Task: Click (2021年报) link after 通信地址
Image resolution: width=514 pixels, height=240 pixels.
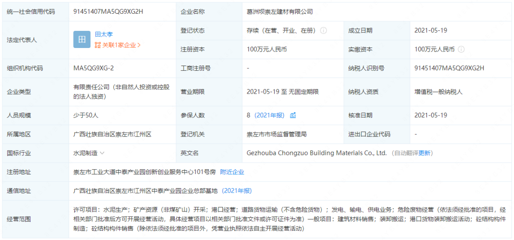Action: point(237,191)
